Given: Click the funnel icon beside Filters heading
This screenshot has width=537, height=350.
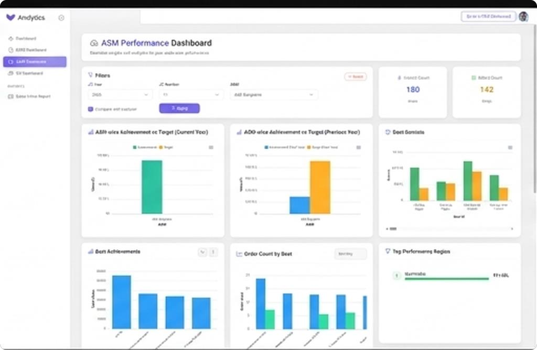Looking at the screenshot, I should [x=90, y=75].
